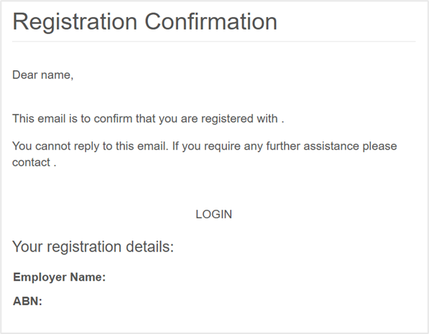Click the Employer Name label
Viewport: 429px width, 334px height.
coord(59,277)
